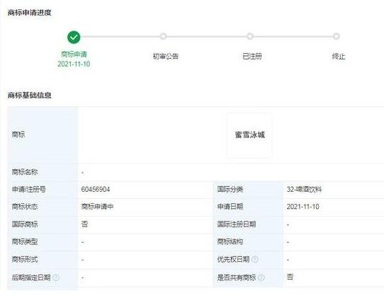
Task: Click the 商标申请进度 section heading
Action: [29, 13]
